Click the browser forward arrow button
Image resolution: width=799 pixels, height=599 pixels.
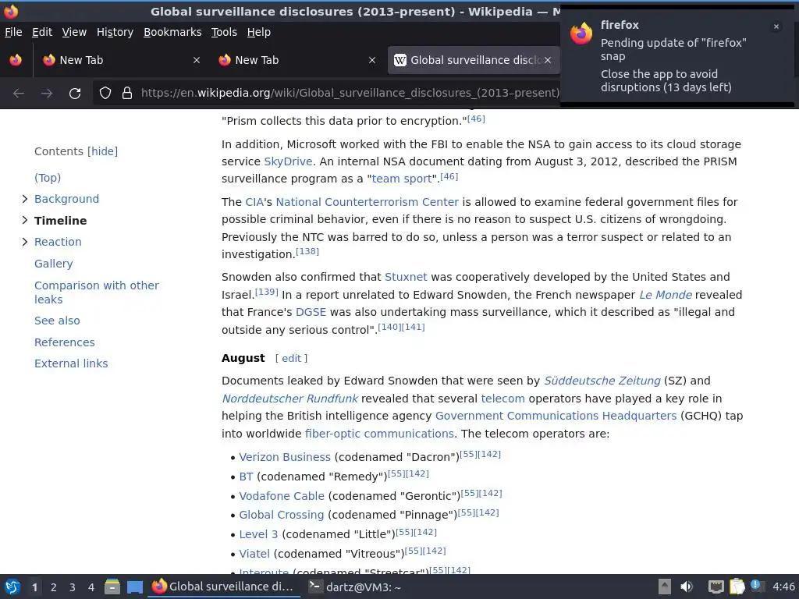(47, 94)
